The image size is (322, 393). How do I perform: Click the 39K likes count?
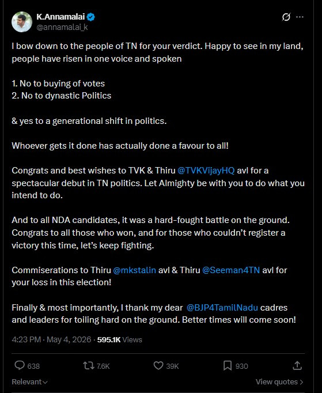coord(172,366)
